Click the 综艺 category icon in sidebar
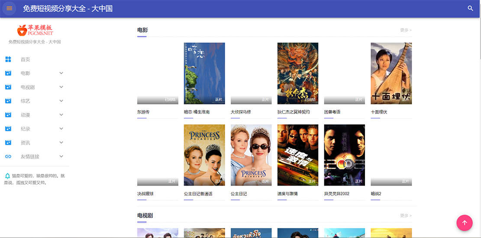The image size is (481, 238). pos(8,101)
